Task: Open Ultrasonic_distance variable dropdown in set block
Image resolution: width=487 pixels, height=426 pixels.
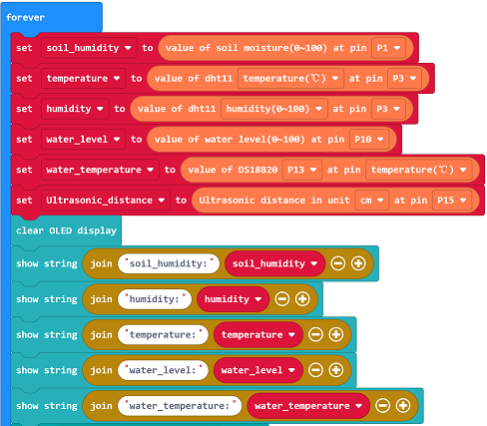Action: (x=106, y=201)
